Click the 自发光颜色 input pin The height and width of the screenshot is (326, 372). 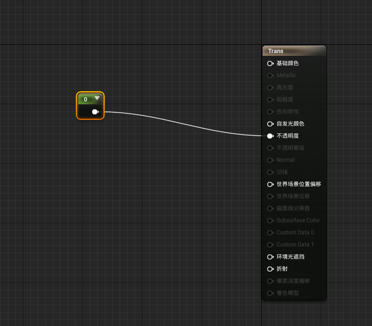coord(270,124)
